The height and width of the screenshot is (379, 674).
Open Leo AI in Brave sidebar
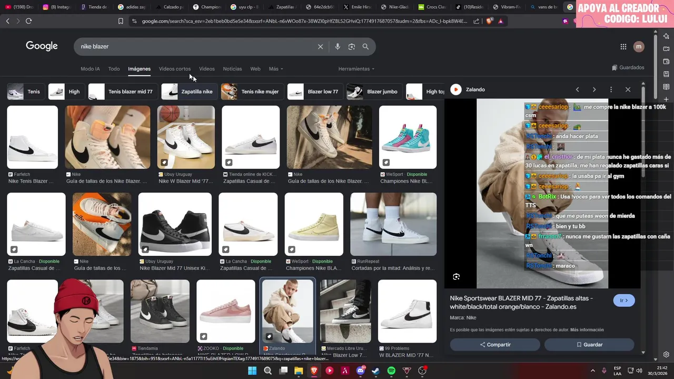point(666,36)
